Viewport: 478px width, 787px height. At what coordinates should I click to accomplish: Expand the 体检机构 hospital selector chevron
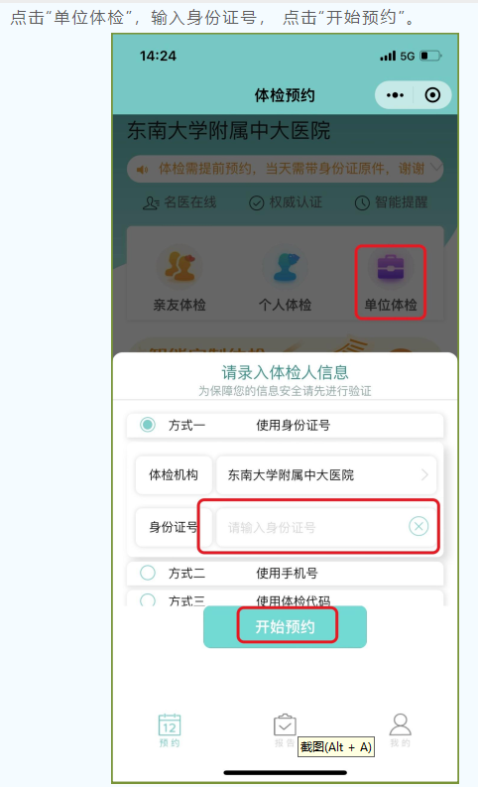pyautogui.click(x=424, y=474)
